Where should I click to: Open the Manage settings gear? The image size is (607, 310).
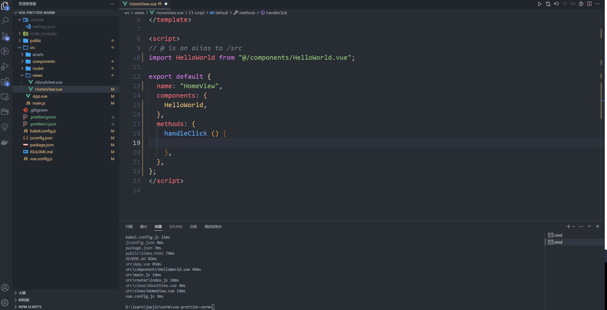coord(5,302)
